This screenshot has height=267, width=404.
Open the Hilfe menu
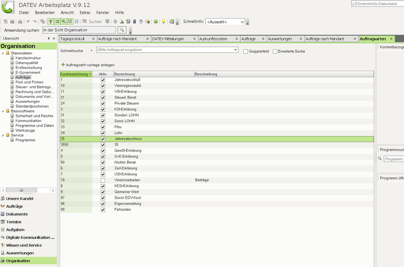[x=119, y=13]
